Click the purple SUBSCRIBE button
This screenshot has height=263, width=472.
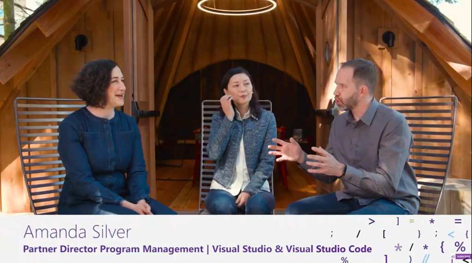464,257
